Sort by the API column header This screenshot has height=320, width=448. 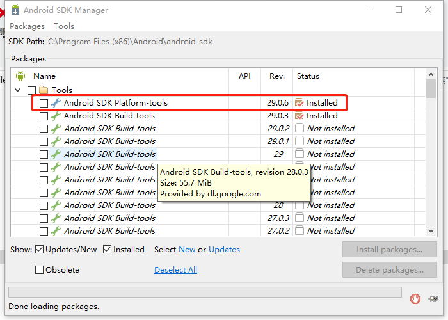244,76
